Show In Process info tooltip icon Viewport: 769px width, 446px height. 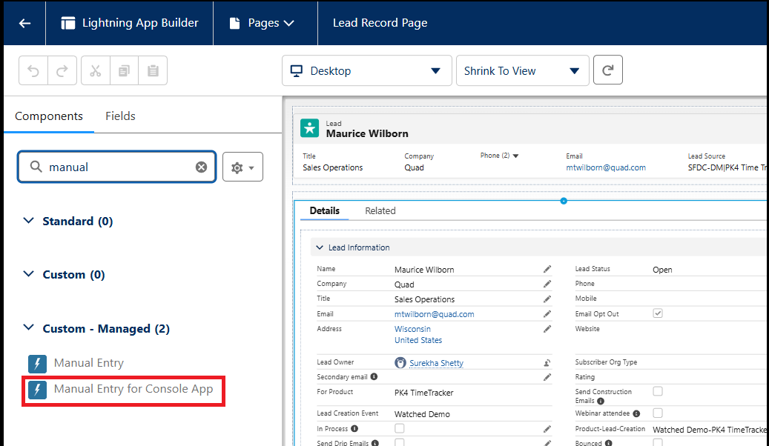(354, 429)
